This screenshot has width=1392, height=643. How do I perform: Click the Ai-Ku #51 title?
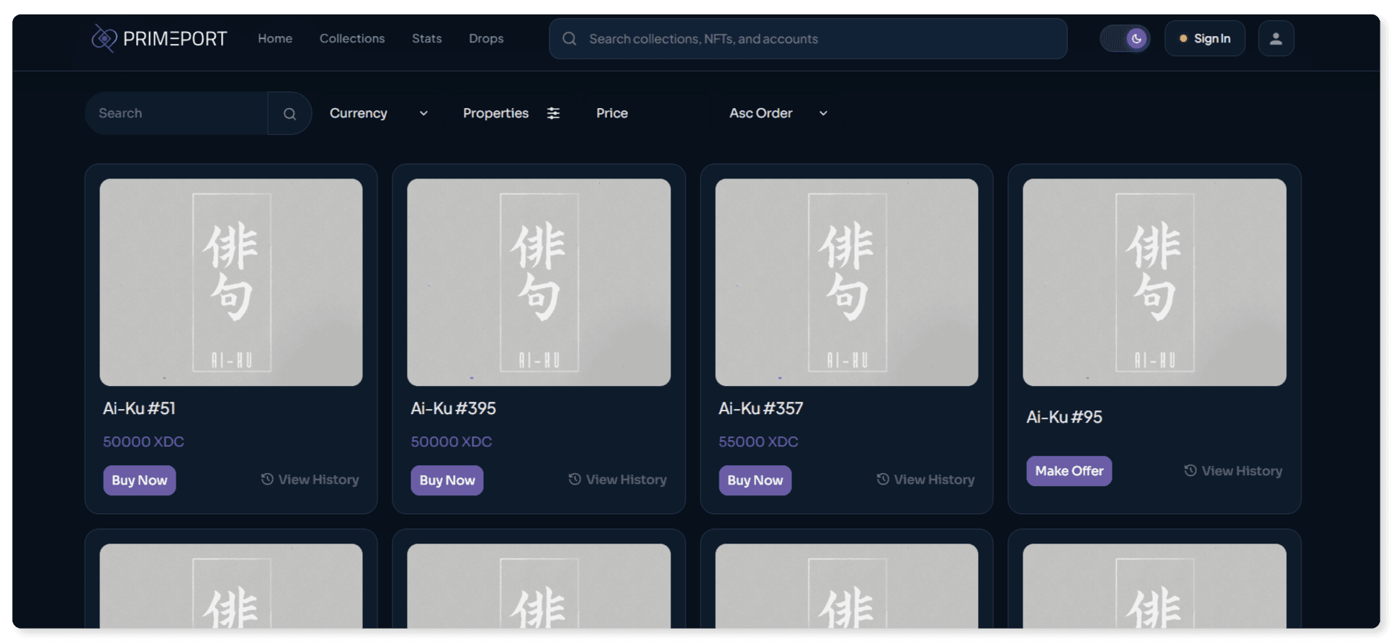tap(140, 409)
